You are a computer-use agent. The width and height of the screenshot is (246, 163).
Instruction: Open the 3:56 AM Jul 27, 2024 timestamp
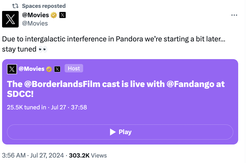point(33,155)
